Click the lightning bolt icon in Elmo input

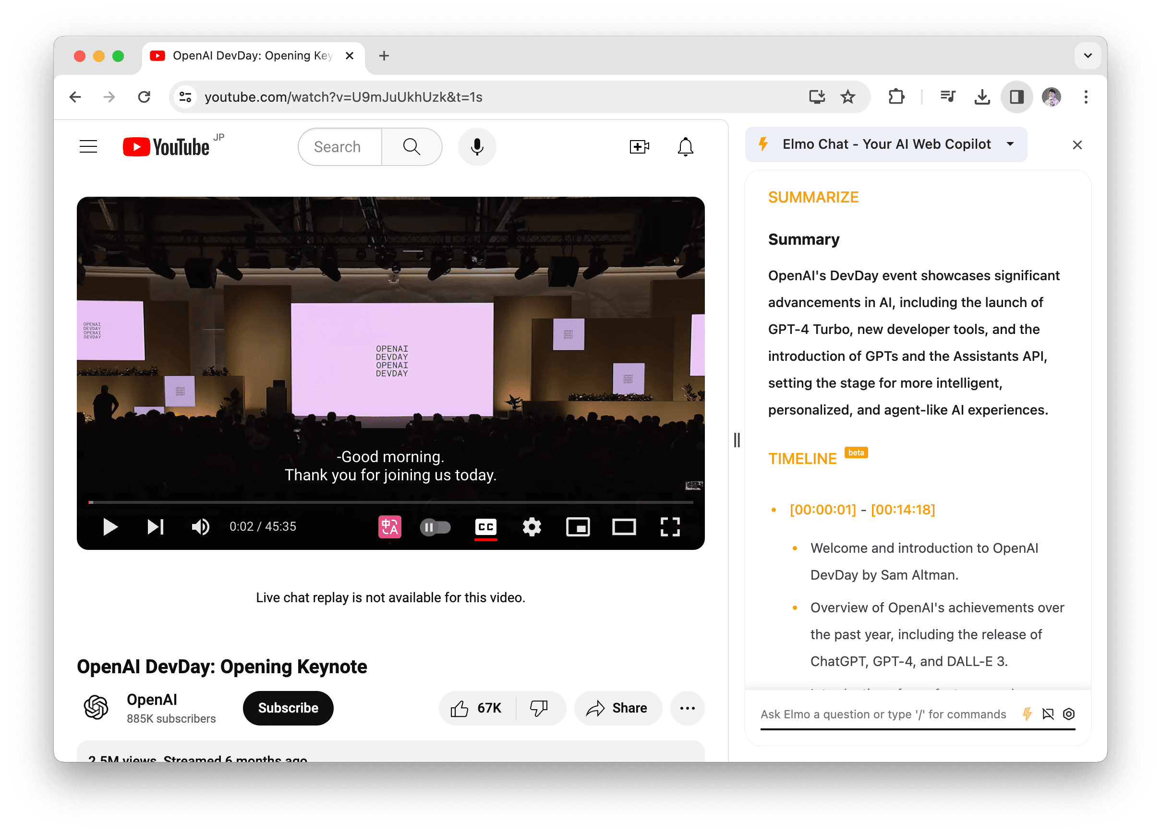tap(1027, 713)
